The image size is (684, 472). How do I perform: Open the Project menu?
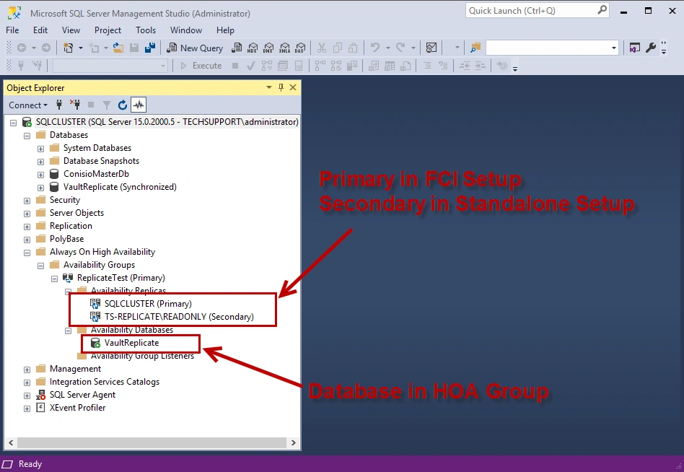[x=108, y=30]
